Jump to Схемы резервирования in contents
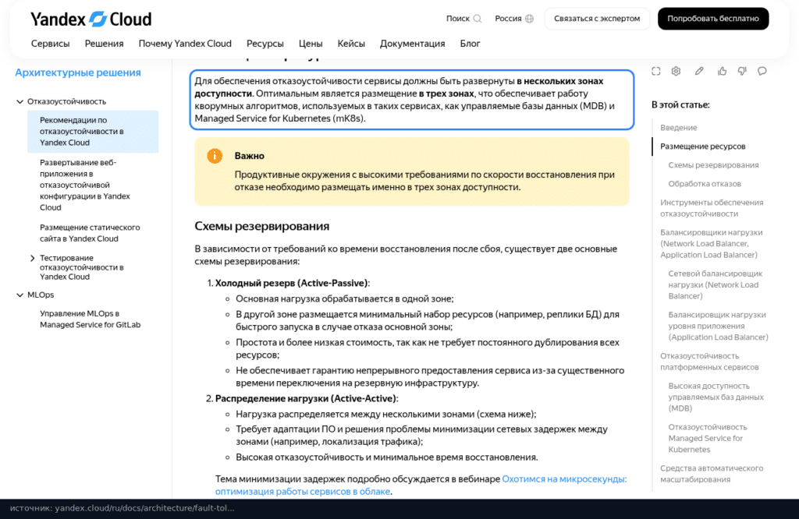The image size is (799, 519). pos(713,165)
